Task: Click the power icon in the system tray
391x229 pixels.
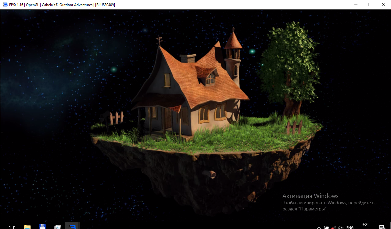Action: coord(326,227)
